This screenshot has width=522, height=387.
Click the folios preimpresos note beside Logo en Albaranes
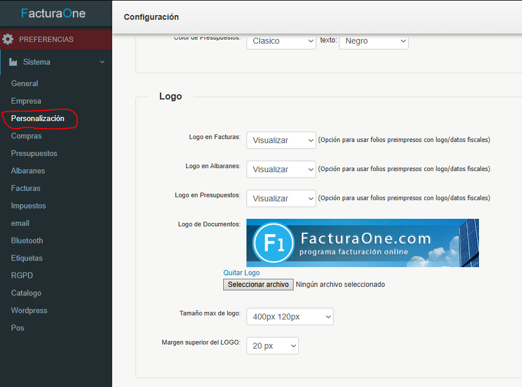(404, 169)
